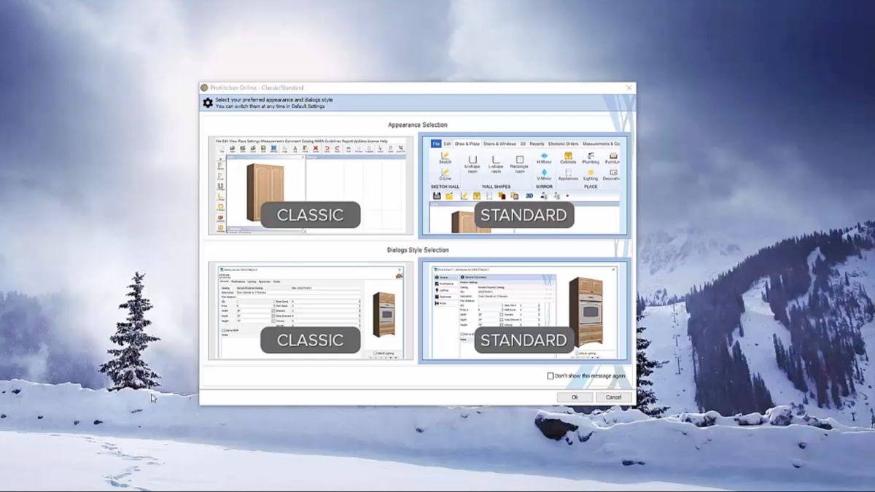Choose the Classic dialogs style thumbnail
875x492 pixels.
coord(311,311)
